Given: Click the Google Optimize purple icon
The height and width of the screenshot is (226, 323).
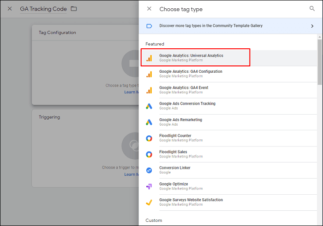Looking at the screenshot, I should click(149, 186).
